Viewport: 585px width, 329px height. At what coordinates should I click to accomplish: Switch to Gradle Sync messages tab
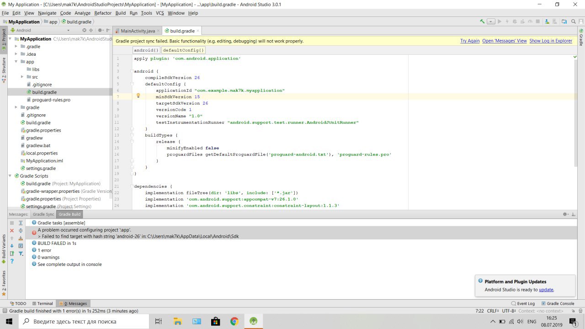click(x=43, y=214)
